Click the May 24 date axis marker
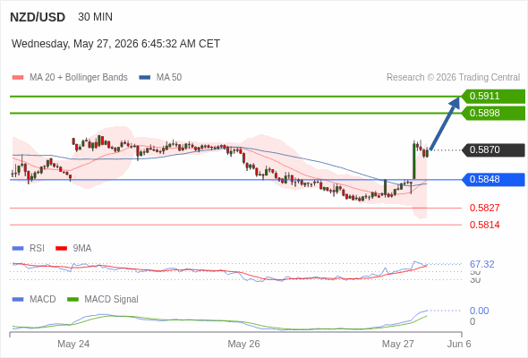 point(73,344)
